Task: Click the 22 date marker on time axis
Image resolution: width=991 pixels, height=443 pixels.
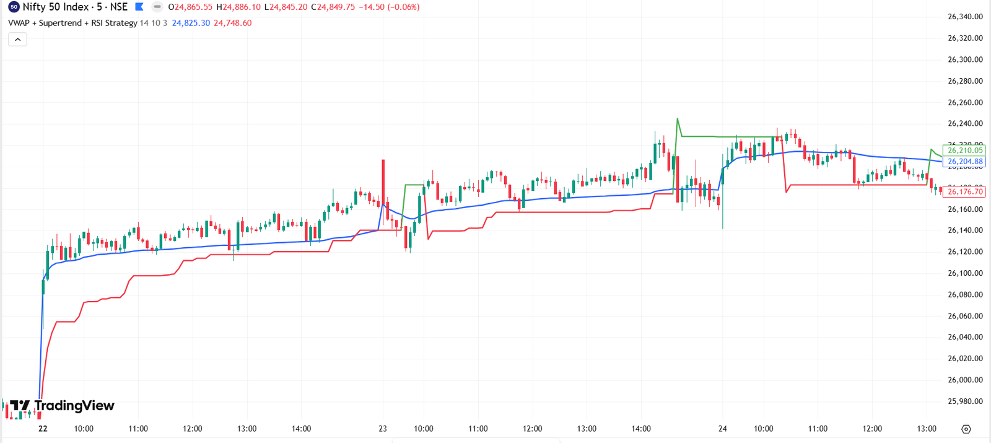Action: tap(43, 429)
